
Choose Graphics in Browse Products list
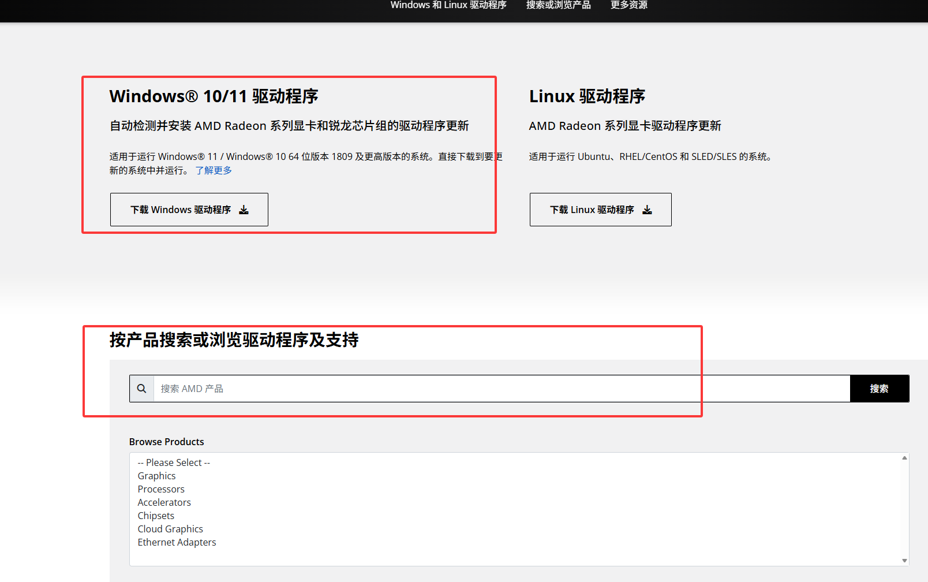click(157, 476)
